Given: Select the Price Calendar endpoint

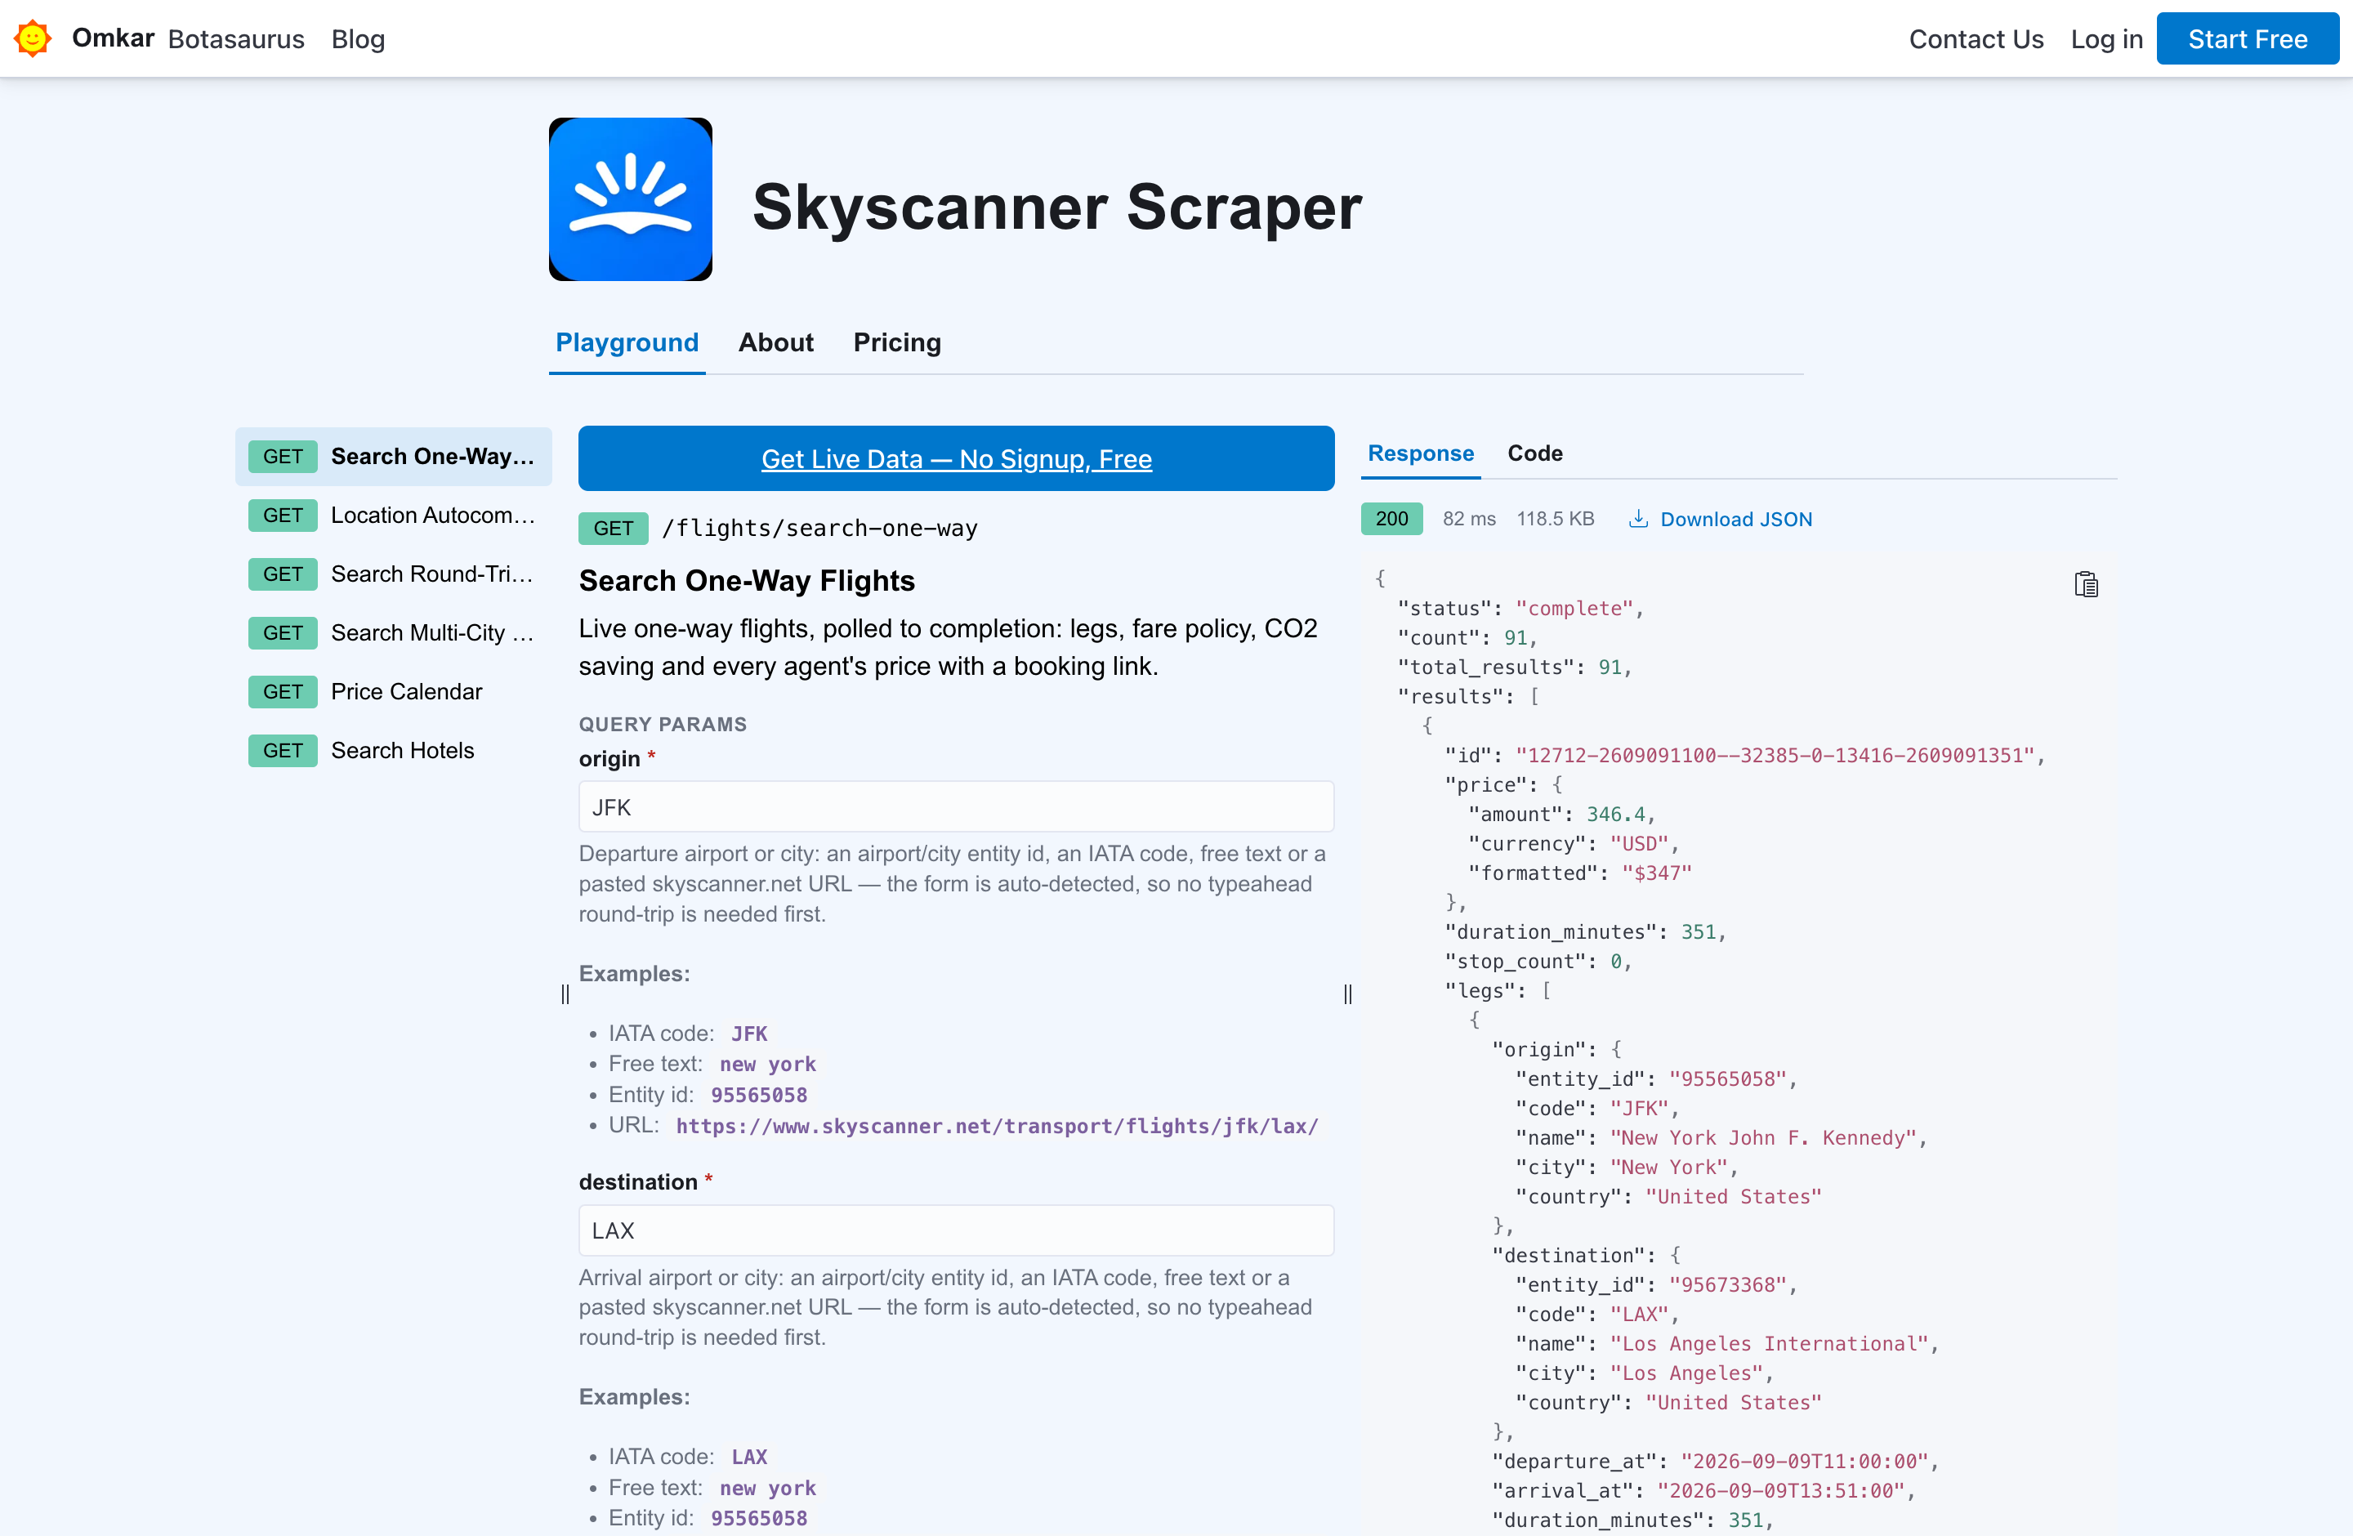Looking at the screenshot, I should tap(394, 691).
